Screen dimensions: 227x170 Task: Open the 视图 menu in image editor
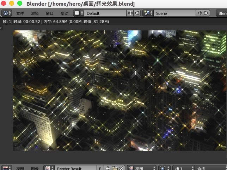[20, 168]
